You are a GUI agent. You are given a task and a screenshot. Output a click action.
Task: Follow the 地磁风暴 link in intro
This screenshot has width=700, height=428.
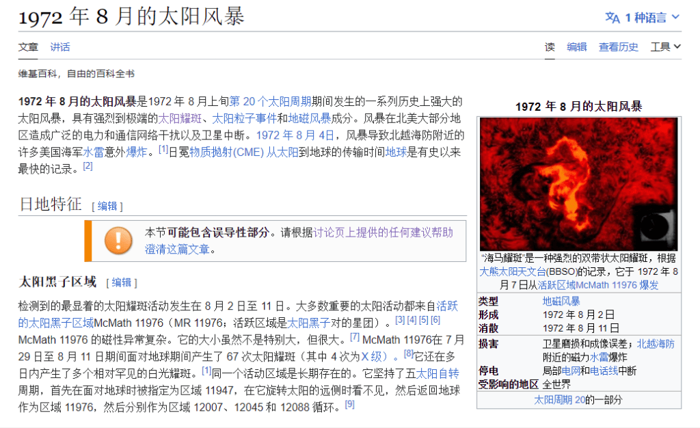click(x=310, y=119)
